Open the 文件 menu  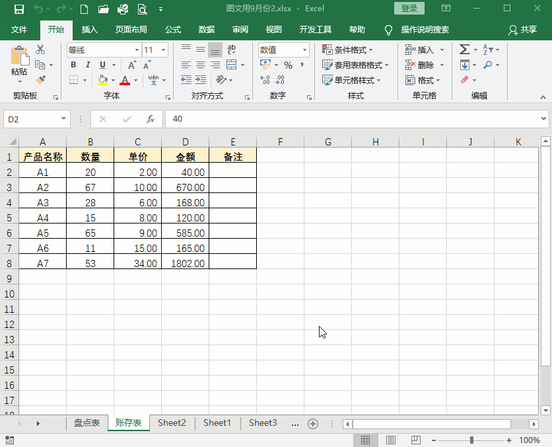(x=19, y=30)
